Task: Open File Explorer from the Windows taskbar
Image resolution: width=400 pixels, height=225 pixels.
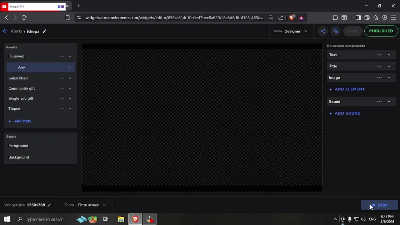Action: [x=121, y=219]
